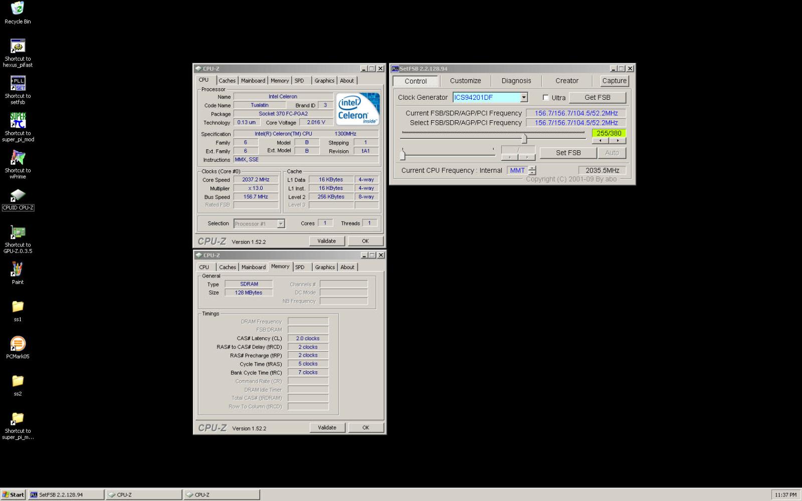Click the Tualatin code name value
802x501 pixels.
260,105
